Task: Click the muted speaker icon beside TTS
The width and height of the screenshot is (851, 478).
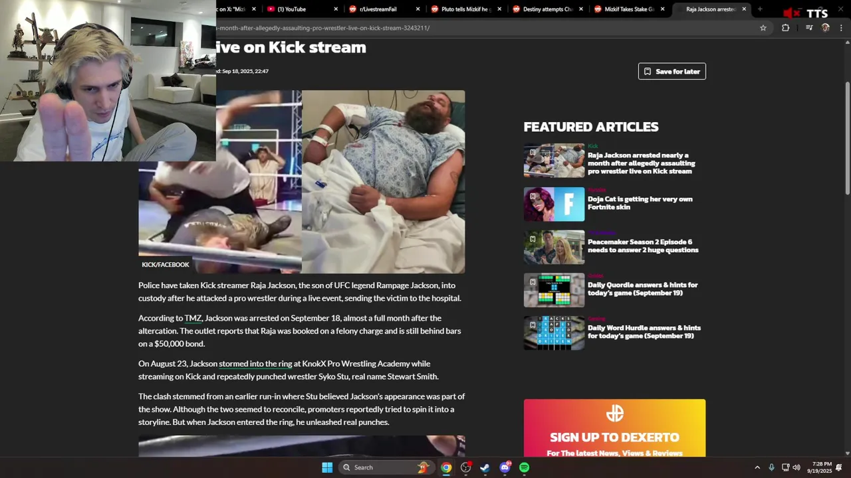Action: (791, 13)
